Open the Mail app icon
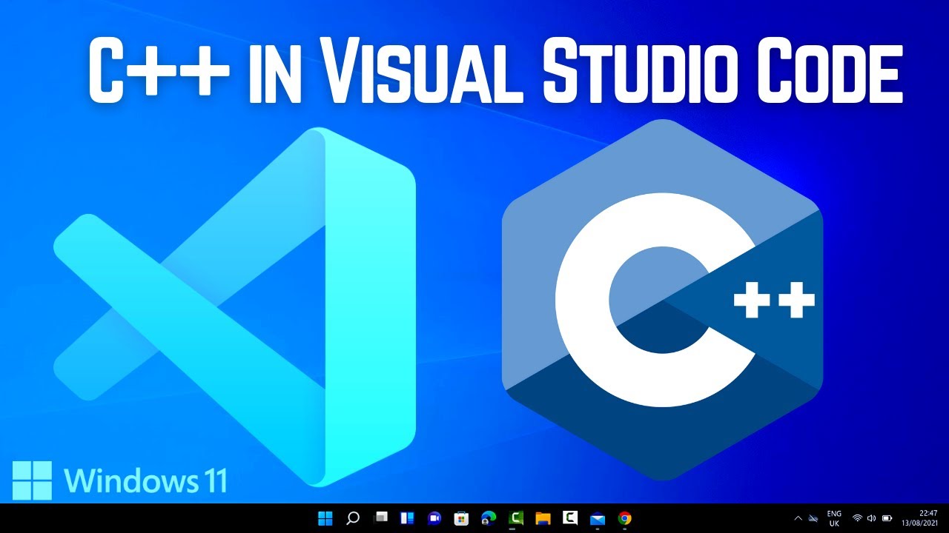This screenshot has width=949, height=533. (598, 518)
